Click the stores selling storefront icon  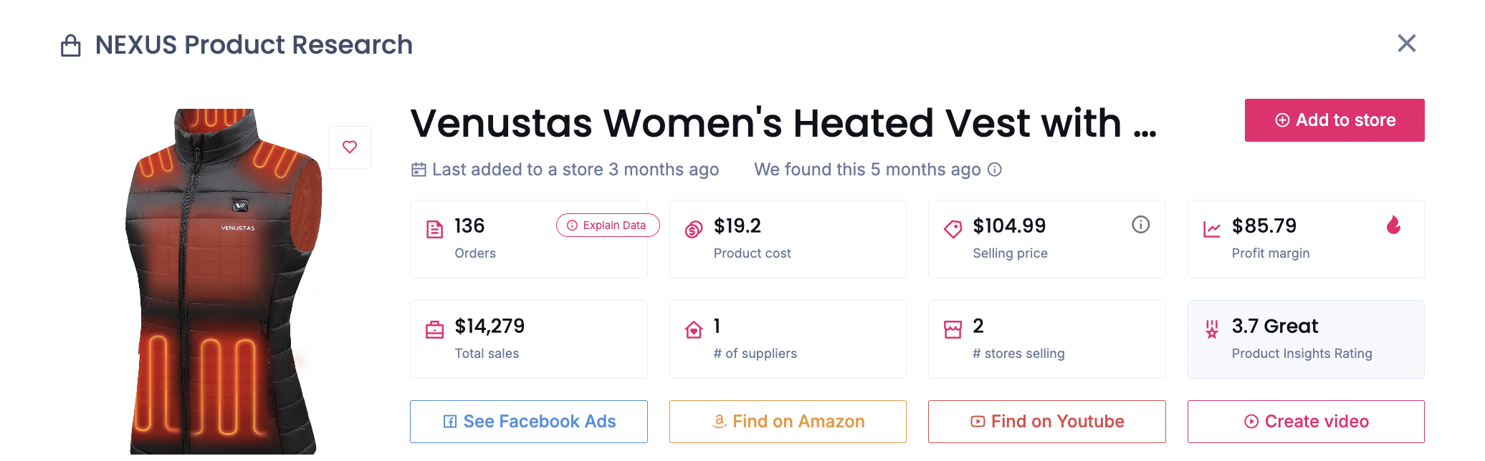952,330
